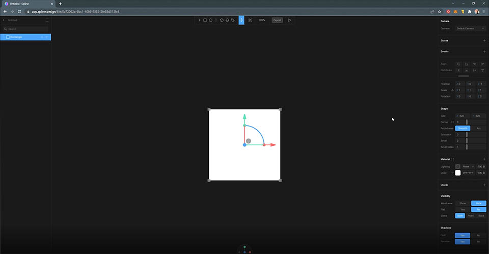The height and width of the screenshot is (254, 489).
Task: Click the Rotation Y field
Action: tap(471, 97)
